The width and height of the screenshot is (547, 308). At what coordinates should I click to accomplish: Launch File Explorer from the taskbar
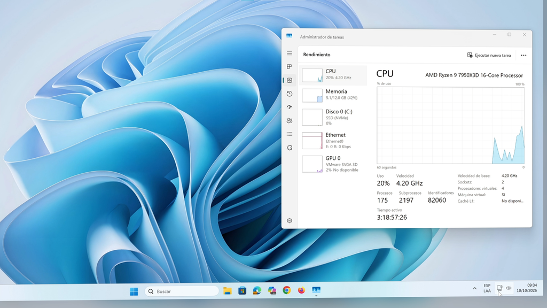(x=228, y=290)
